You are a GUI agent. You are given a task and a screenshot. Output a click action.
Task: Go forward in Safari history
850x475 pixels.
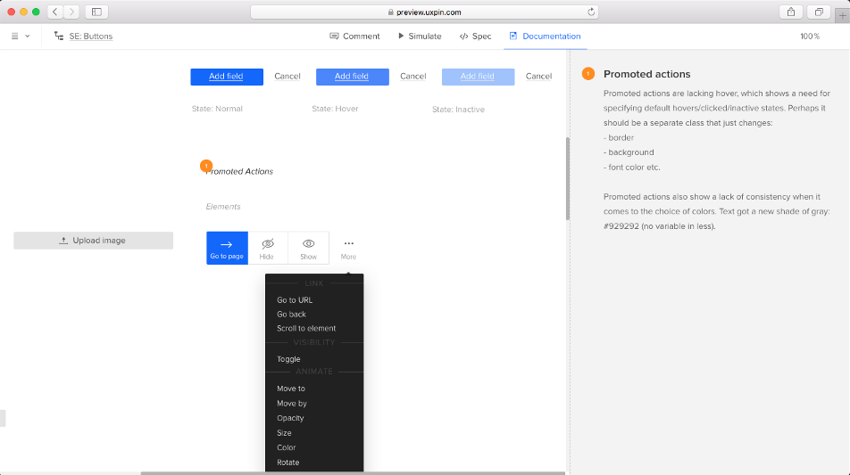pos(71,12)
